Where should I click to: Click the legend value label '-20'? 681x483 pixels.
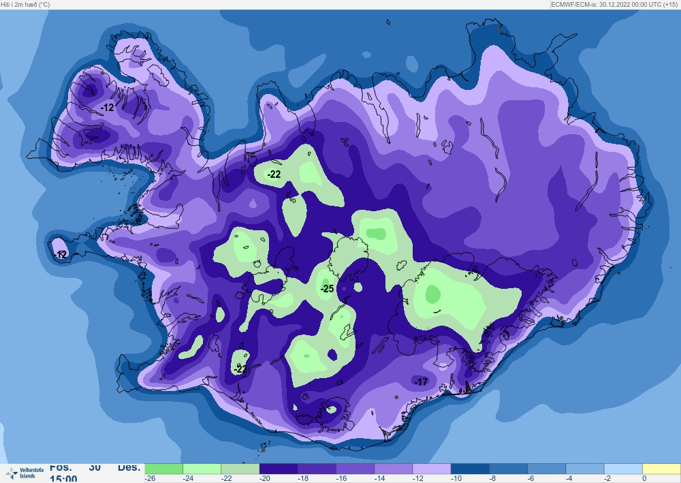click(x=264, y=478)
